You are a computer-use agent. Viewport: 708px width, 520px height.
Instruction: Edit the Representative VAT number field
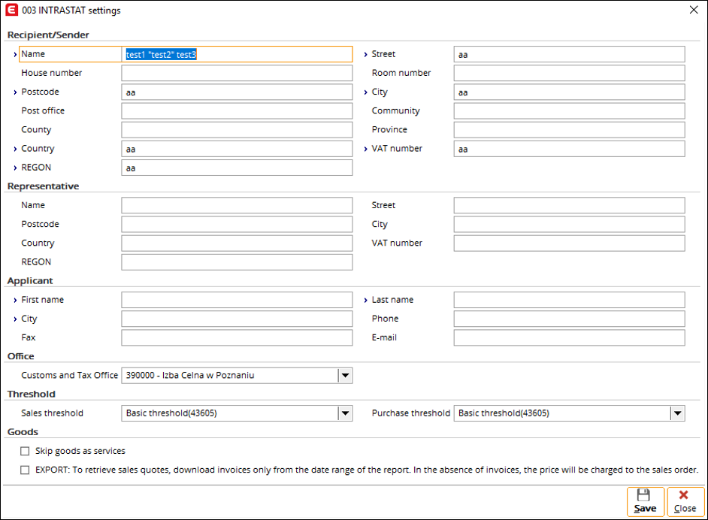point(570,243)
